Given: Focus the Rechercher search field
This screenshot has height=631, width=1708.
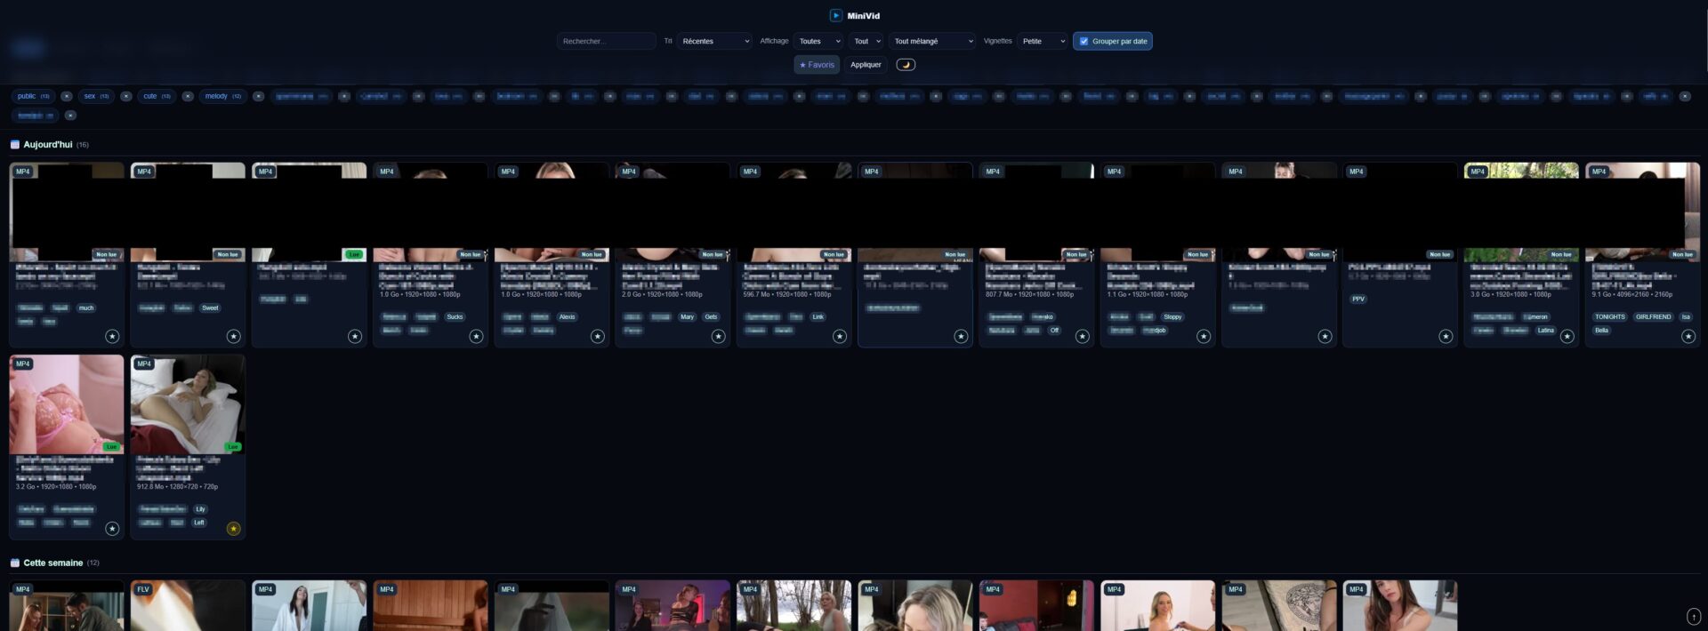Looking at the screenshot, I should (x=606, y=41).
